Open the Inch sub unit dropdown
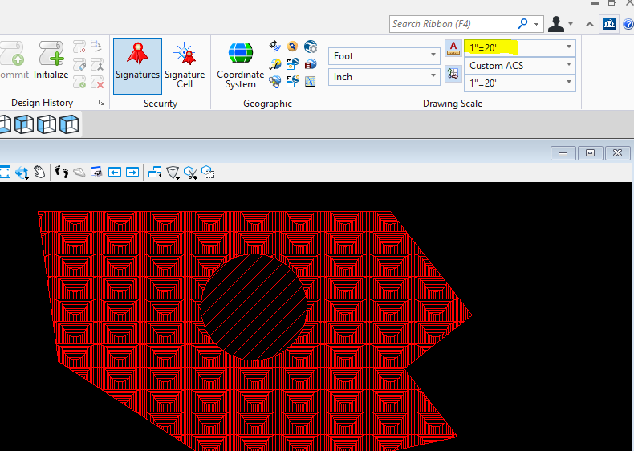Viewport: 634px width, 451px height. (x=384, y=77)
